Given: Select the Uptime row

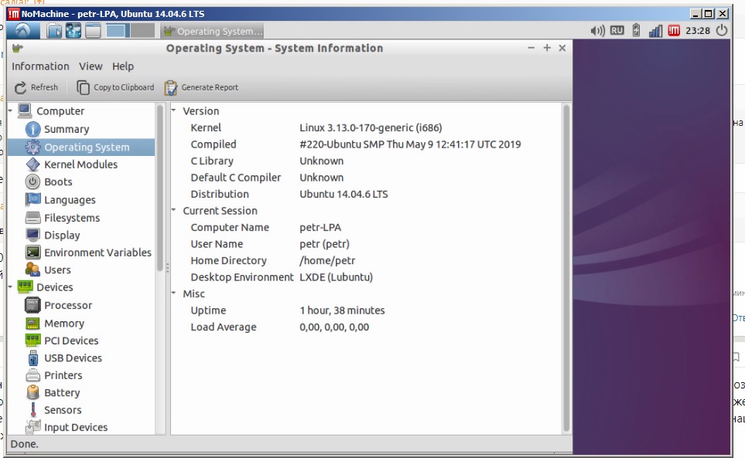Looking at the screenshot, I should coord(366,310).
